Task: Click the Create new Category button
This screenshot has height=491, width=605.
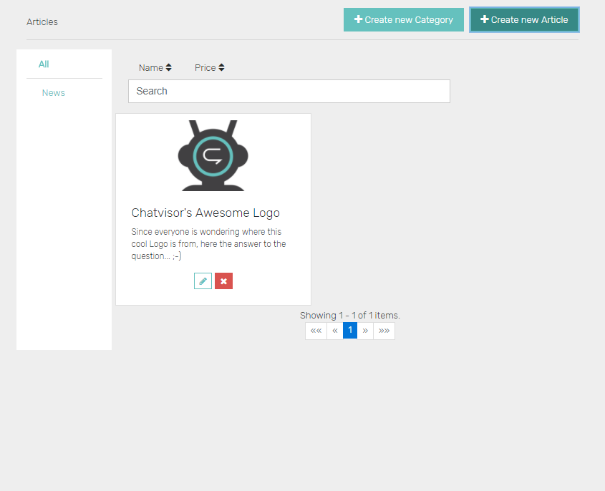Action: [x=403, y=19]
